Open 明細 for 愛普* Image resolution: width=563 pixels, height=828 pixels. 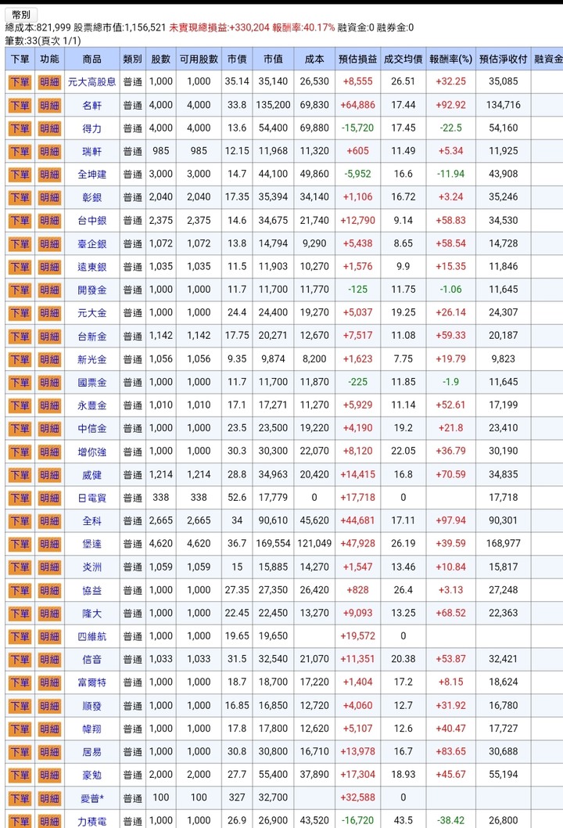49,798
